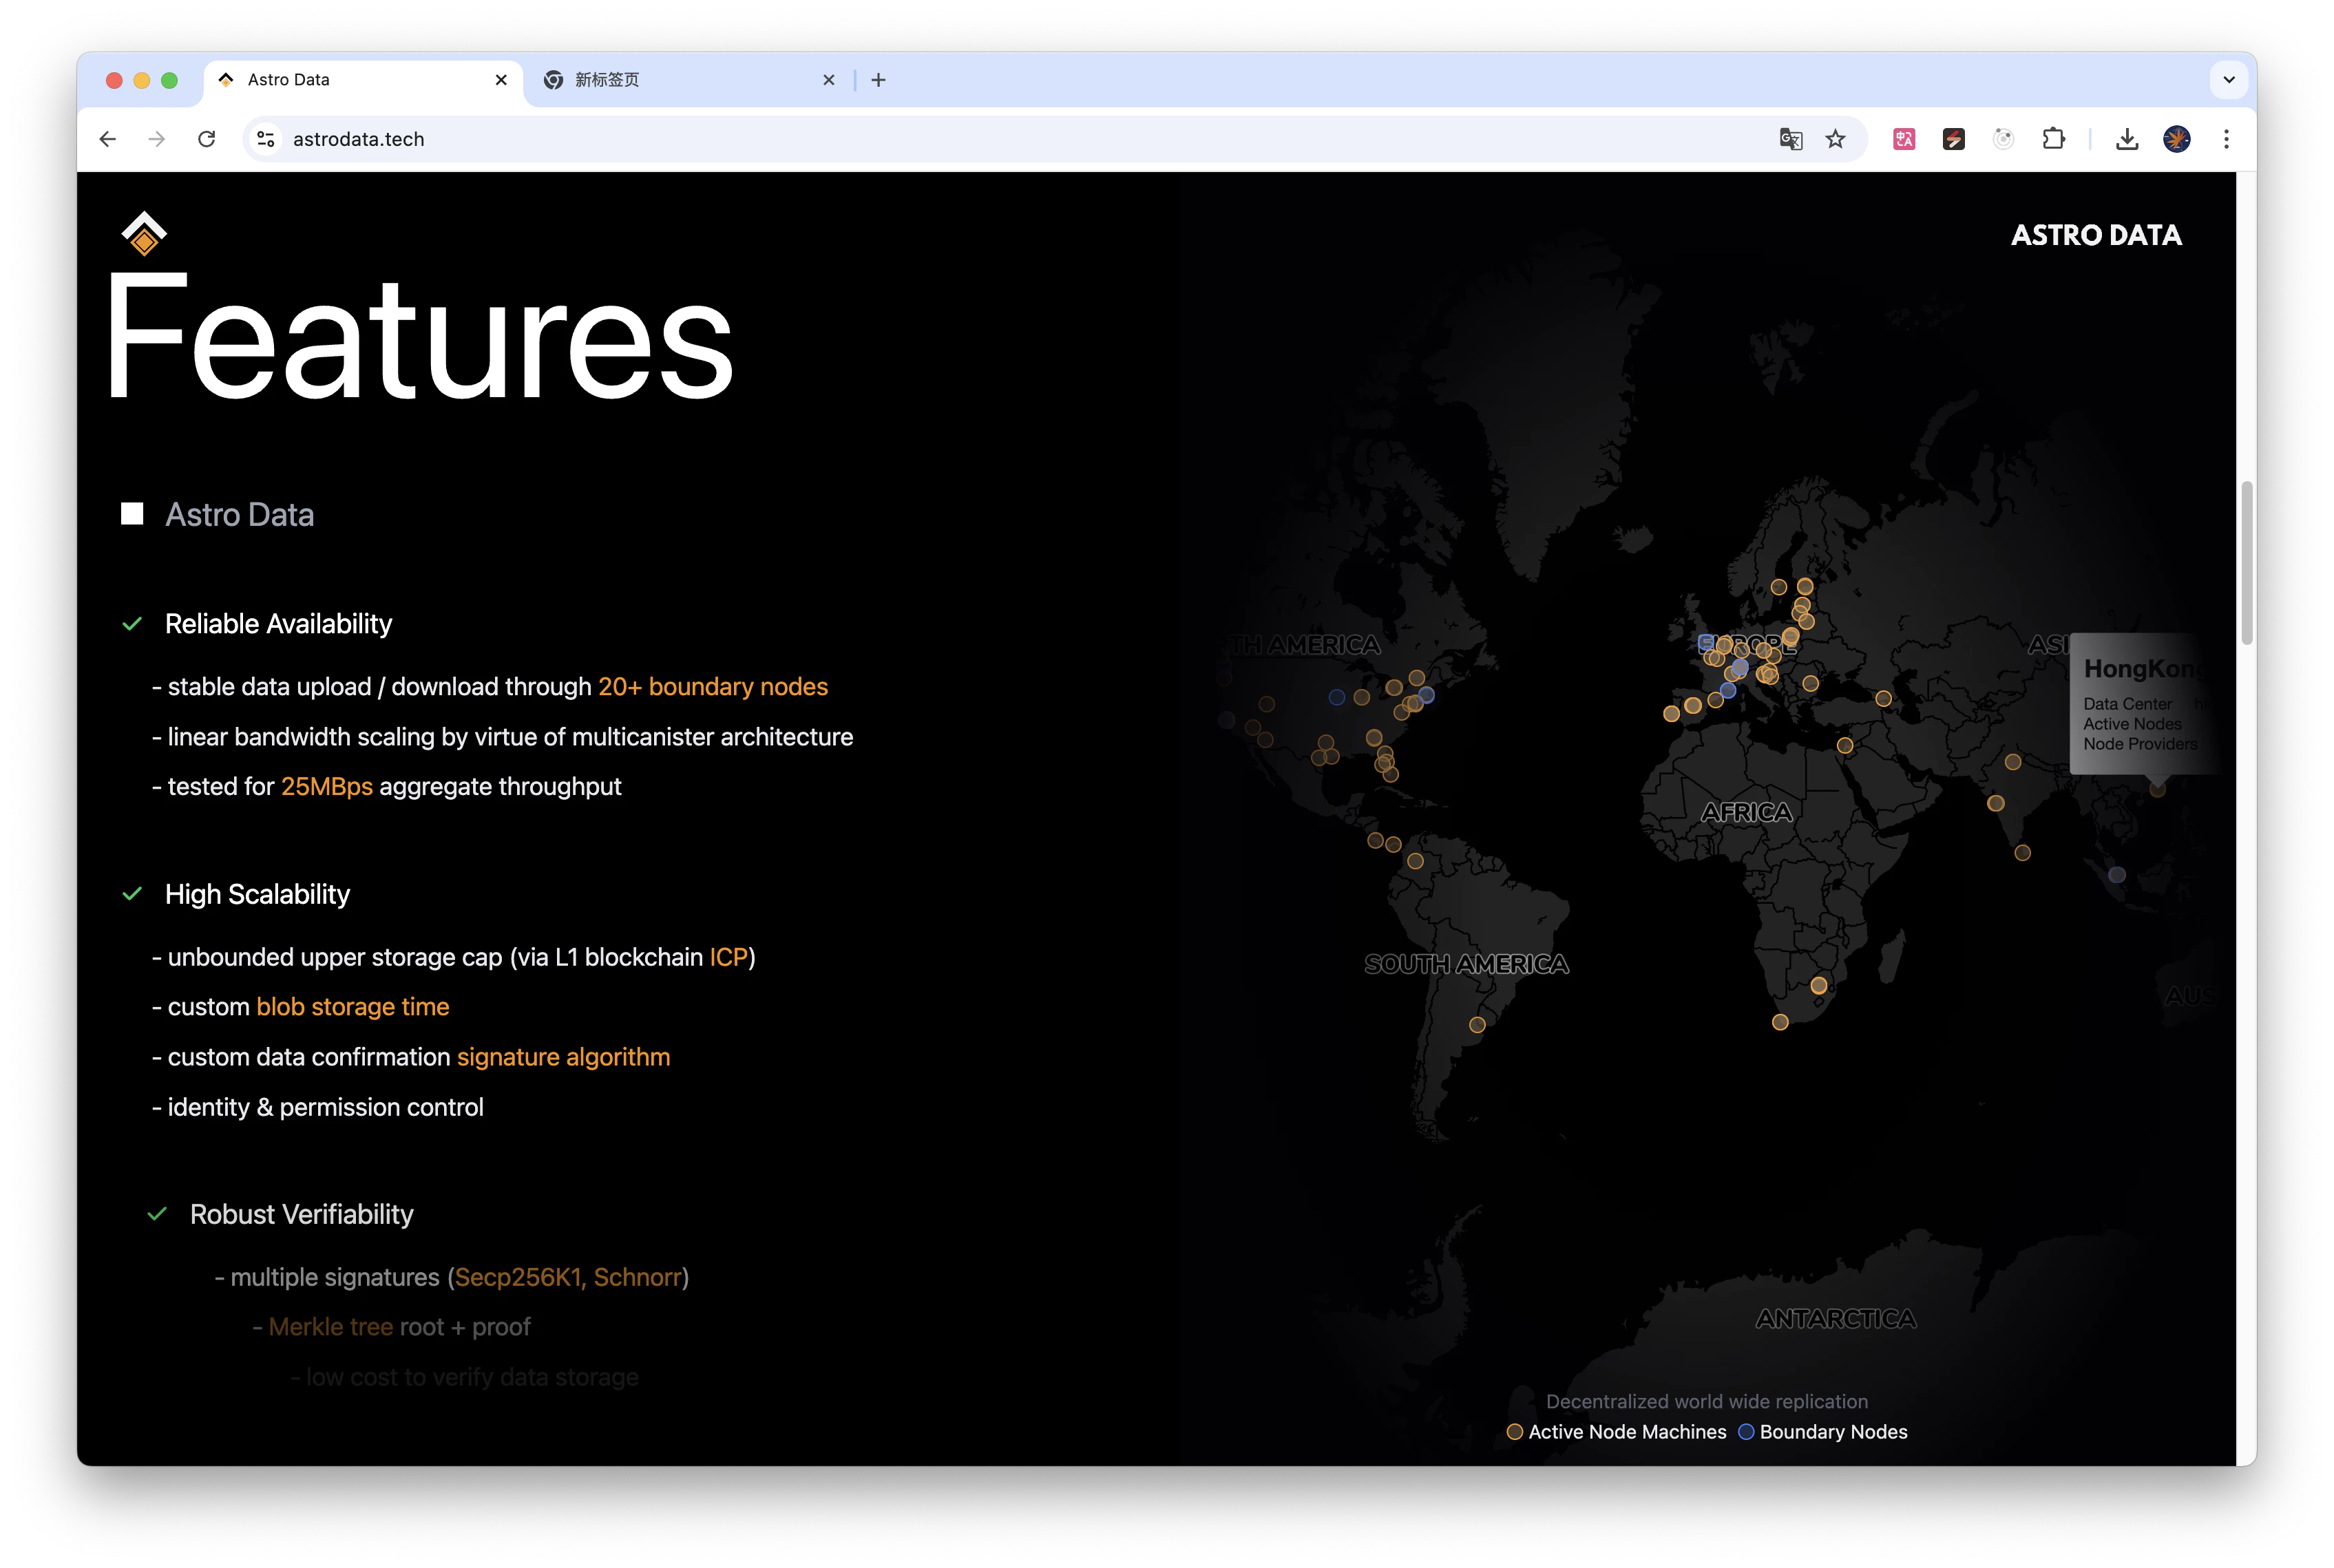Click the 'SOUTH AMERICA' map label
2334x1568 pixels.
click(x=1466, y=964)
